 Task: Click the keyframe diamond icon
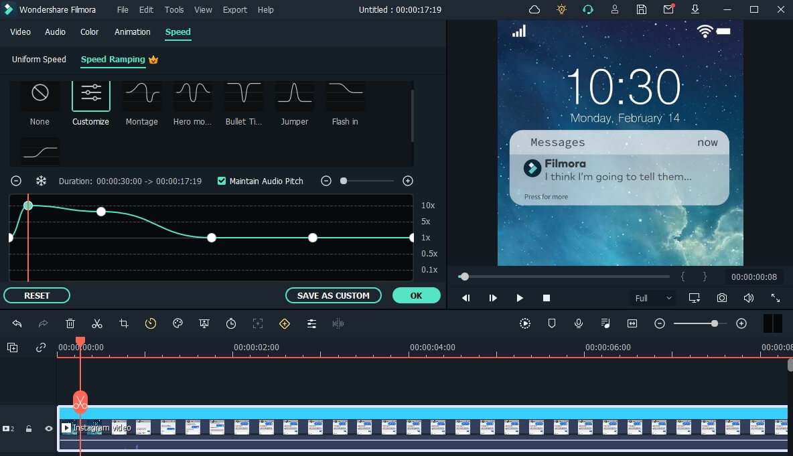(x=285, y=323)
